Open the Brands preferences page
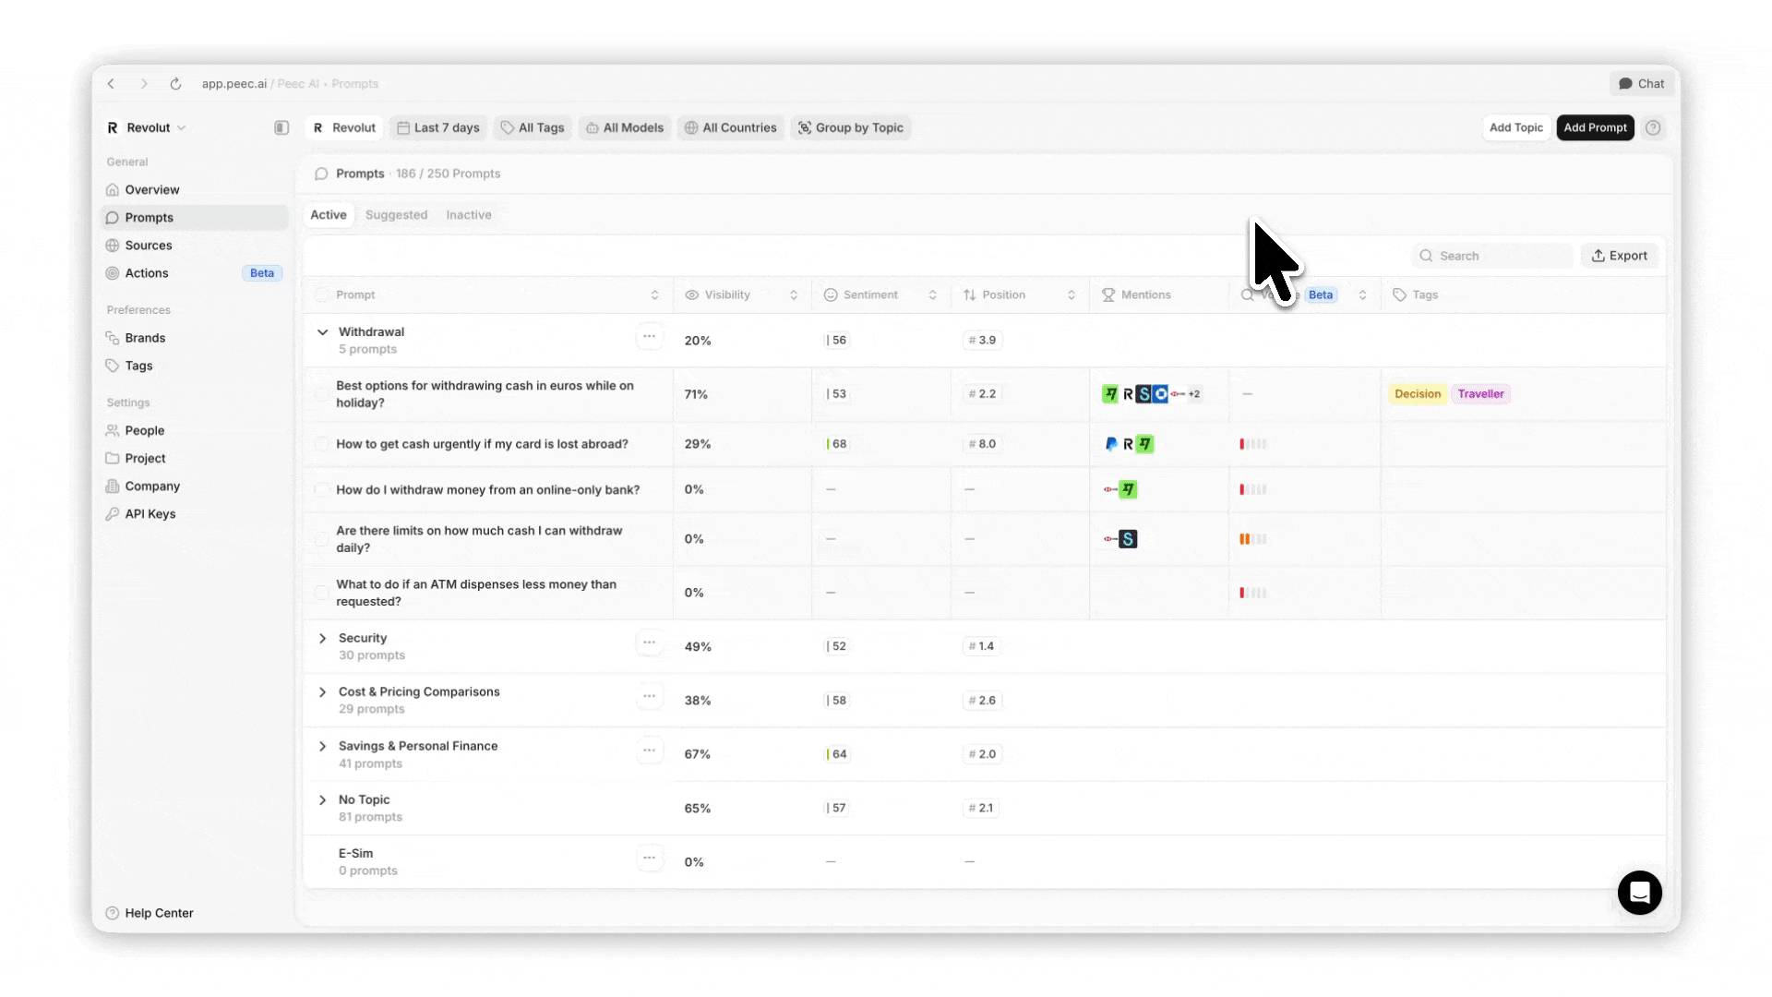Screen dimensions: 1772x997 click(x=145, y=337)
